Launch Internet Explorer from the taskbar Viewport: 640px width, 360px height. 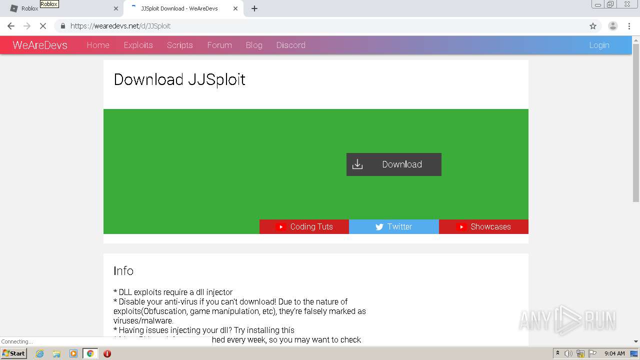39,353
